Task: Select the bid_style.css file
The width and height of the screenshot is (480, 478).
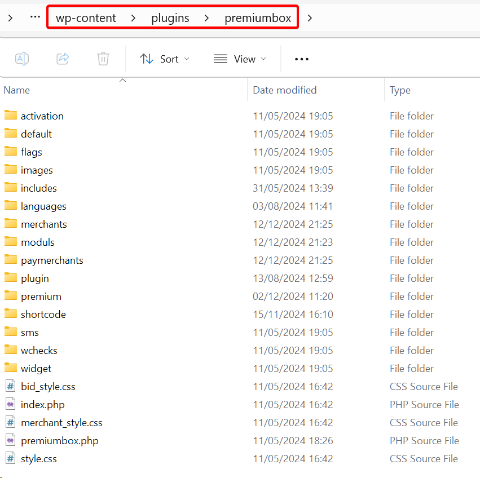Action: pyautogui.click(x=48, y=386)
